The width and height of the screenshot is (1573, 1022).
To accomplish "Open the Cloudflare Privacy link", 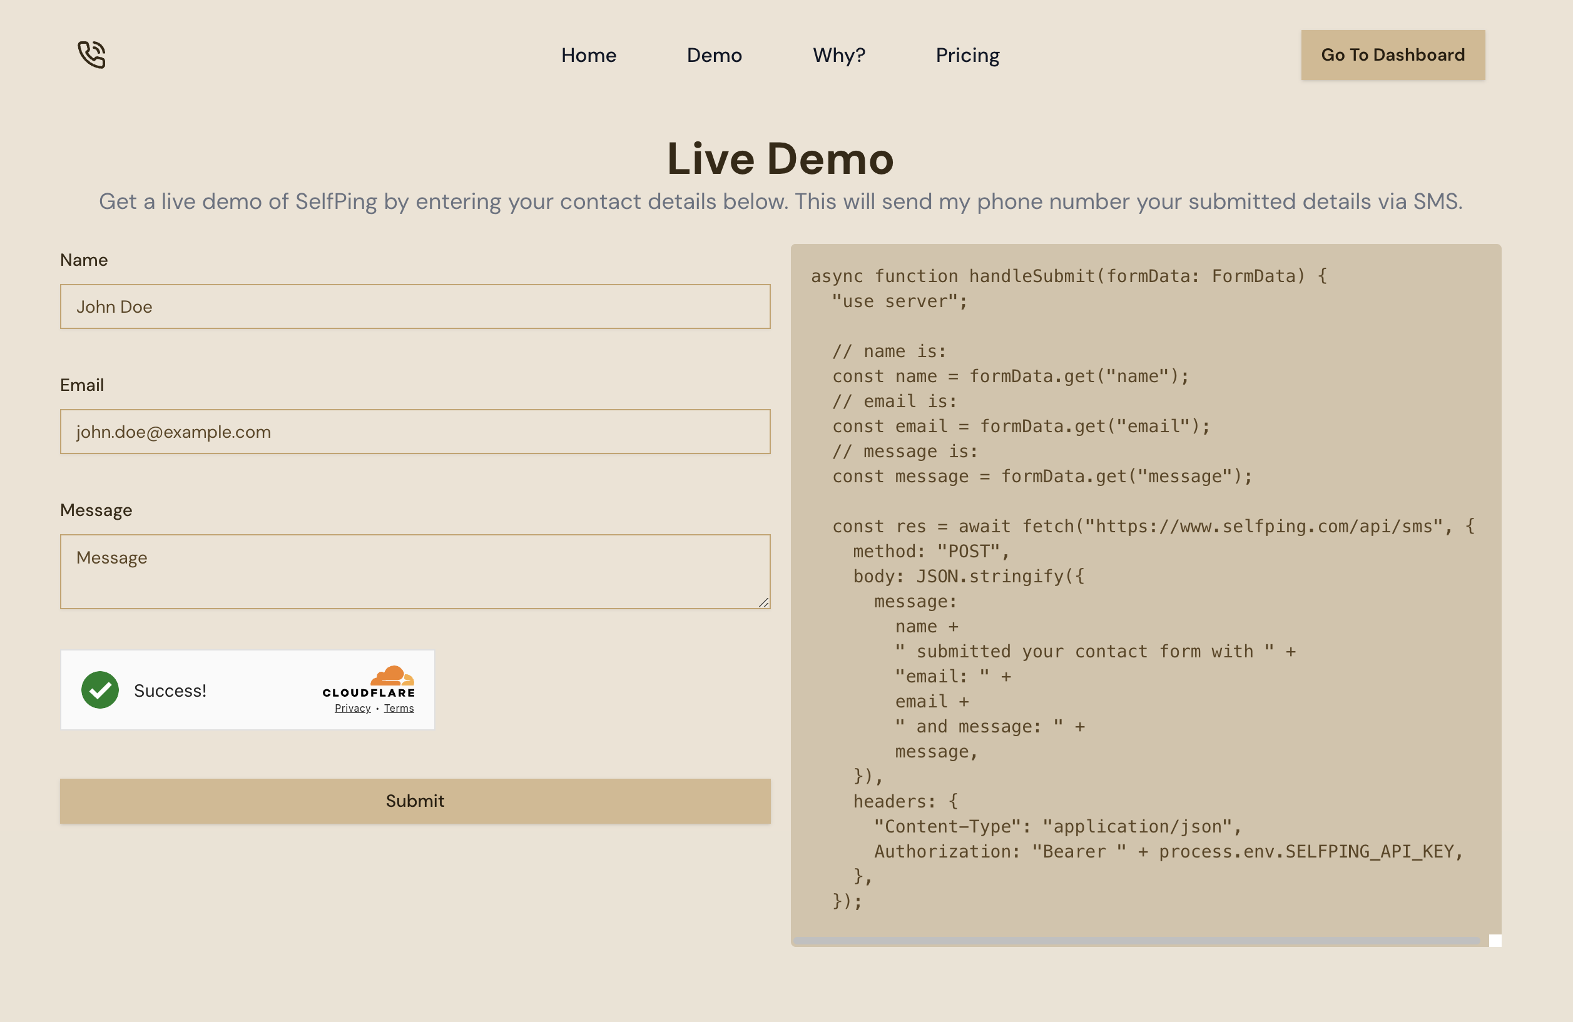I will click(352, 708).
